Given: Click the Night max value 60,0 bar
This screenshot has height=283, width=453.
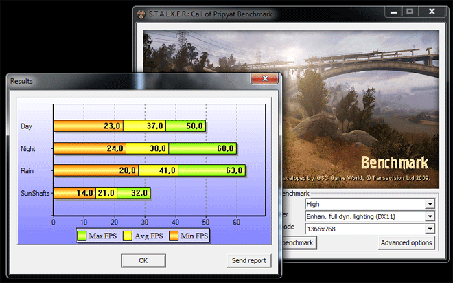Looking at the screenshot, I should point(202,148).
